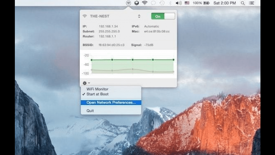The image size is (275, 155).
Task: Toggle the Wi-Fi On switch off
Action: (x=163, y=16)
